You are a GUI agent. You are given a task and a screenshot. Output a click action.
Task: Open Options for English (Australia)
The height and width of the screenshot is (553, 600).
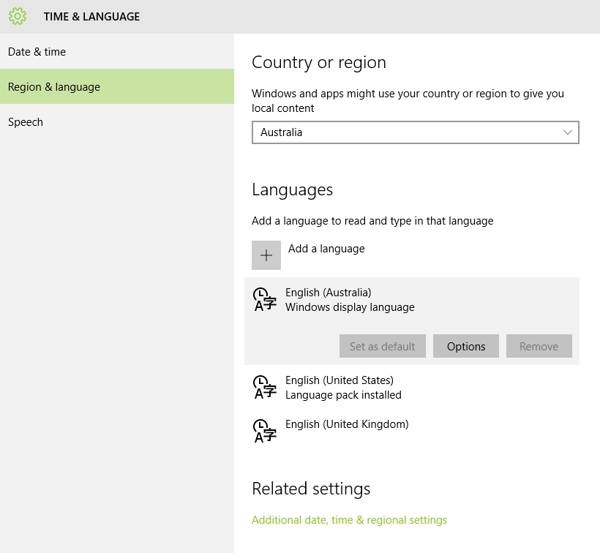tap(466, 346)
